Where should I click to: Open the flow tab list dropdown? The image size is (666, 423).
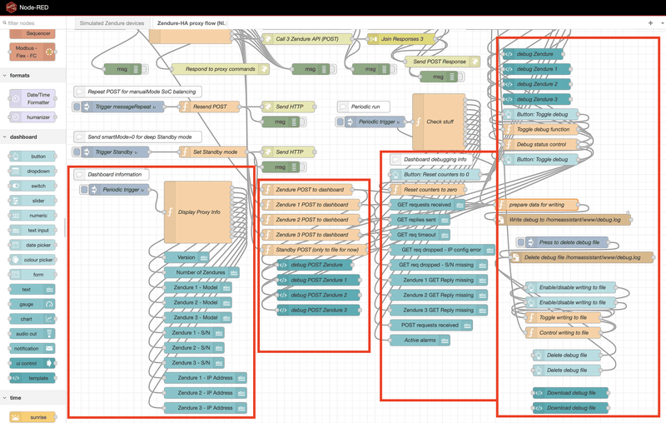(663, 23)
